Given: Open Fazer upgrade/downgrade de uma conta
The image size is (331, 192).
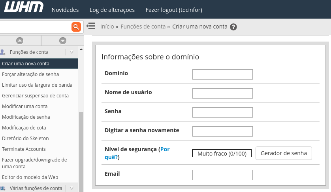Looking at the screenshot, I should point(34,163).
